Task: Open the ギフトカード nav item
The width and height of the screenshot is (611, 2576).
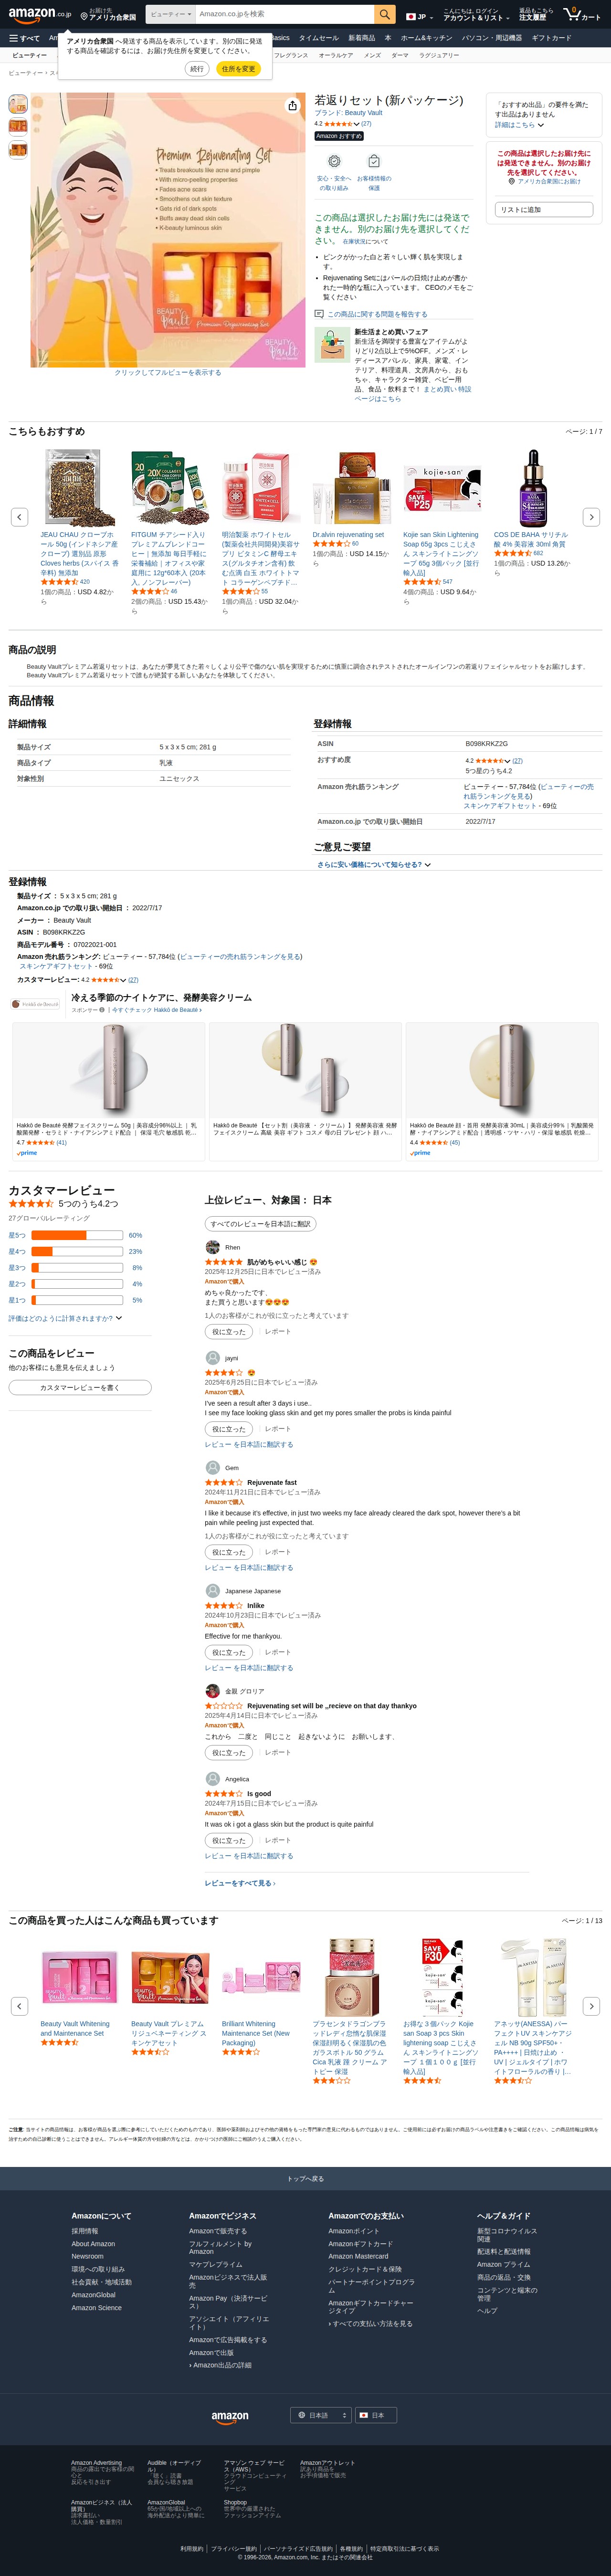Action: click(x=551, y=38)
